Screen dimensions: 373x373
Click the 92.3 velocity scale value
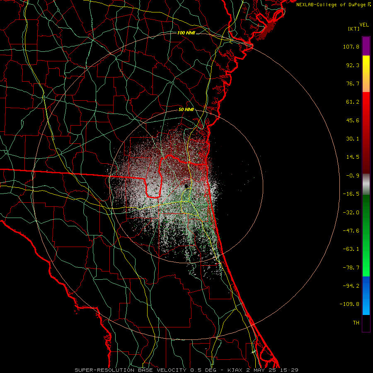click(353, 65)
